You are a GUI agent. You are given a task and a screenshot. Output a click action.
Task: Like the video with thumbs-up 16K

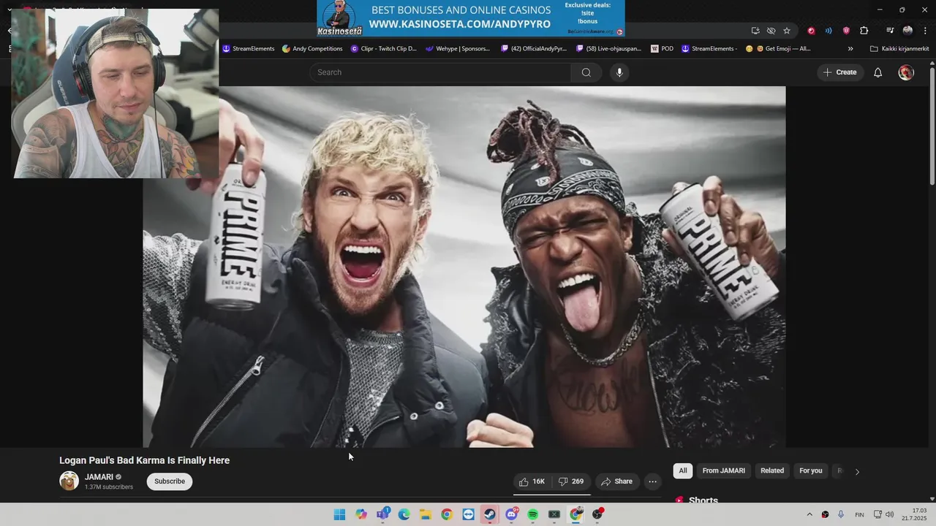coord(532,481)
